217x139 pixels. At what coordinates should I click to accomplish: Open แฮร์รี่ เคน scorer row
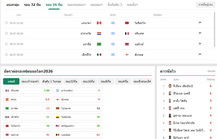[187, 108]
